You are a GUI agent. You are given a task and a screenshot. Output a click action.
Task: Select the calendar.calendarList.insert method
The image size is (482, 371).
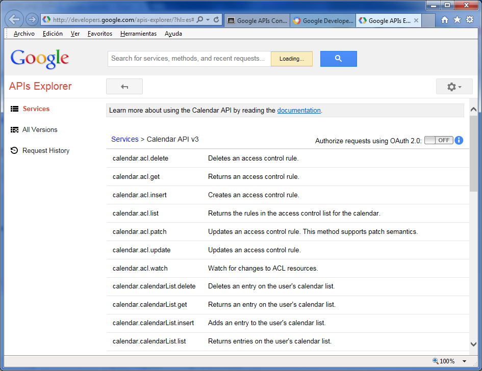pos(153,323)
